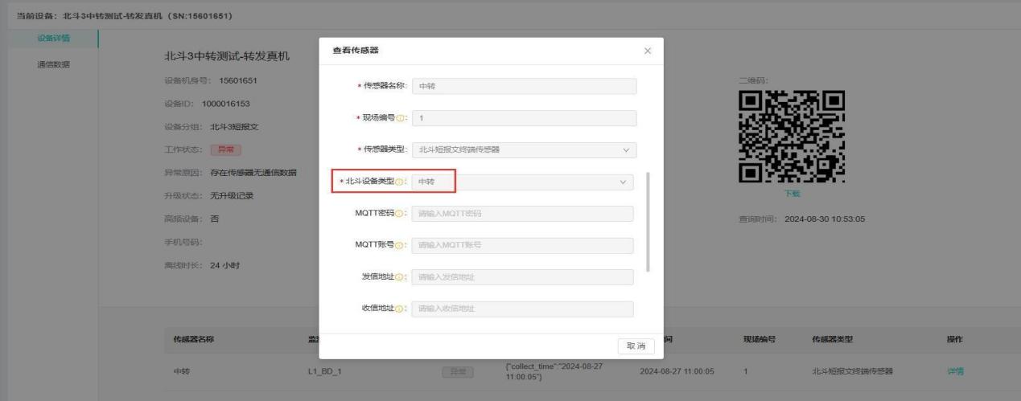Close the 查看传感器 dialog with X
The width and height of the screenshot is (1021, 401).
tap(648, 51)
